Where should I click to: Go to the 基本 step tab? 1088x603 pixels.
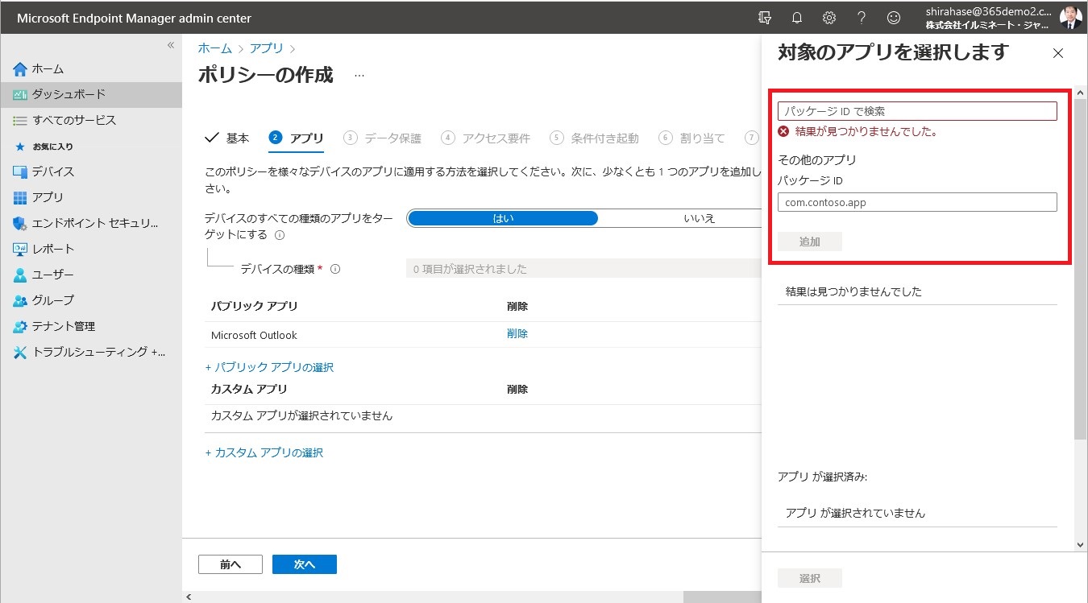coord(228,138)
